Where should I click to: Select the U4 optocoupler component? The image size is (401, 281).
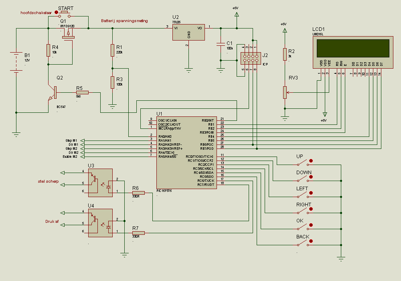[100, 223]
